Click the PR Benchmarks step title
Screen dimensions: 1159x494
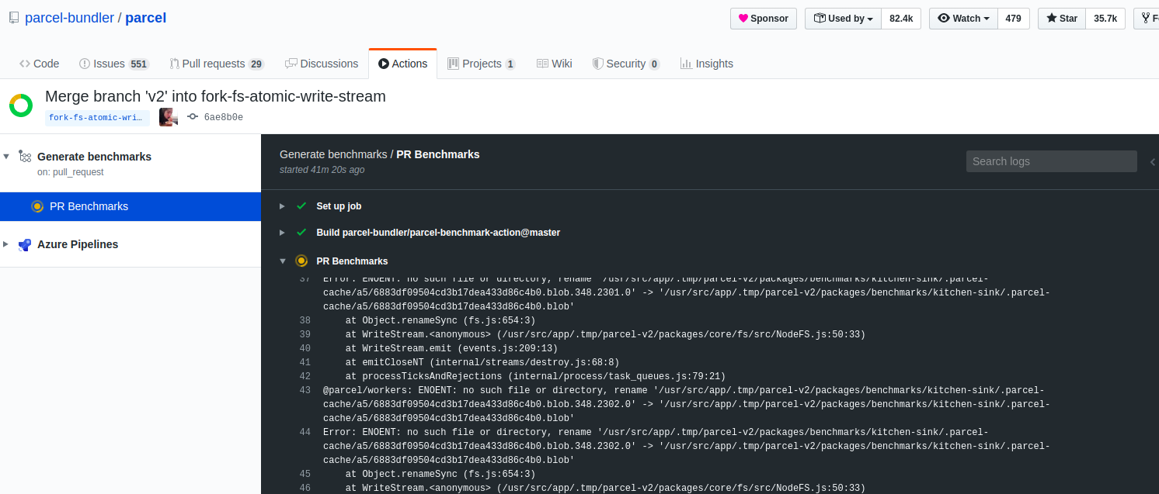352,261
